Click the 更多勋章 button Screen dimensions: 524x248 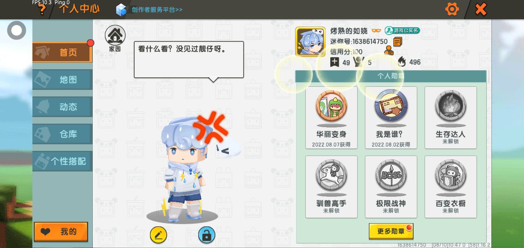coord(391,231)
